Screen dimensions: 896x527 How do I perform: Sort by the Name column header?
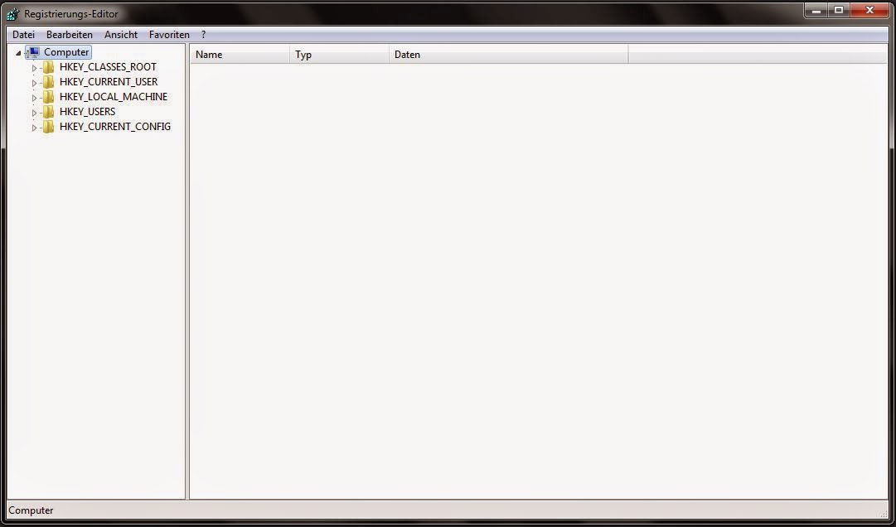pyautogui.click(x=240, y=55)
